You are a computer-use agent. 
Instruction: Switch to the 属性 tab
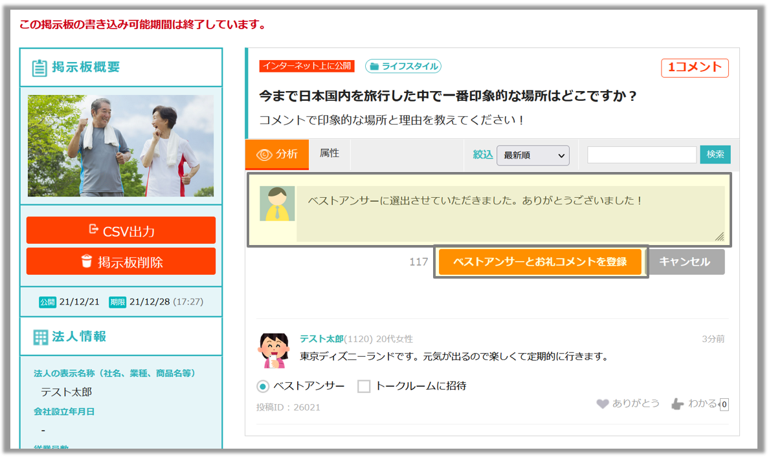click(x=330, y=154)
